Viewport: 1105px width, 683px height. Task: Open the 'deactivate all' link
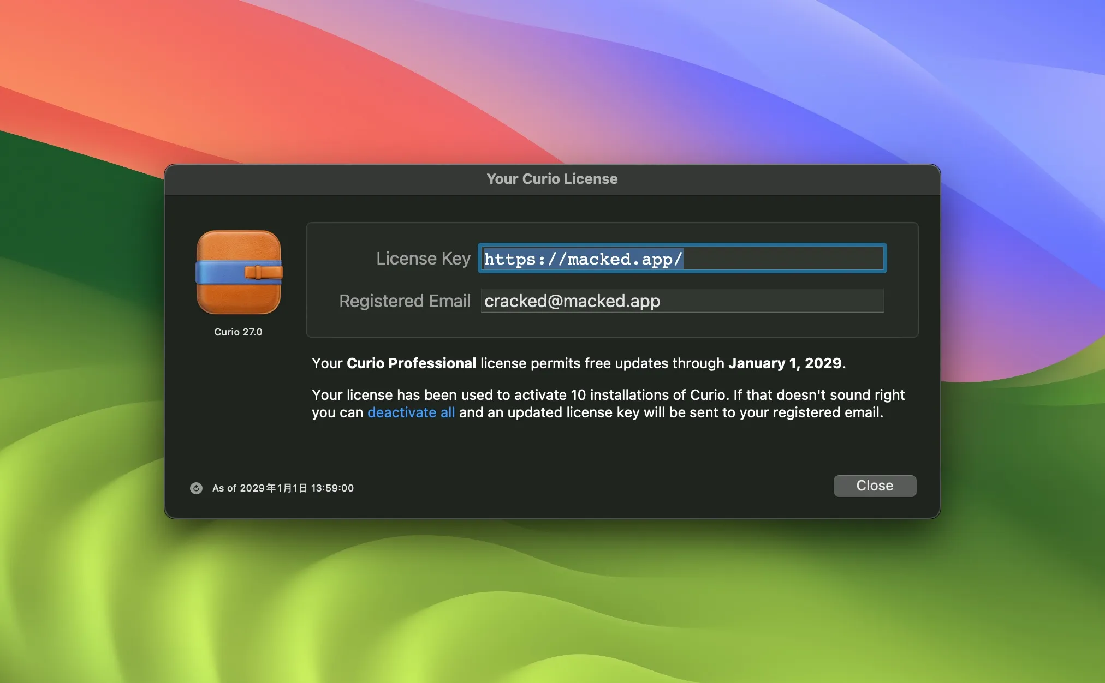(x=411, y=412)
